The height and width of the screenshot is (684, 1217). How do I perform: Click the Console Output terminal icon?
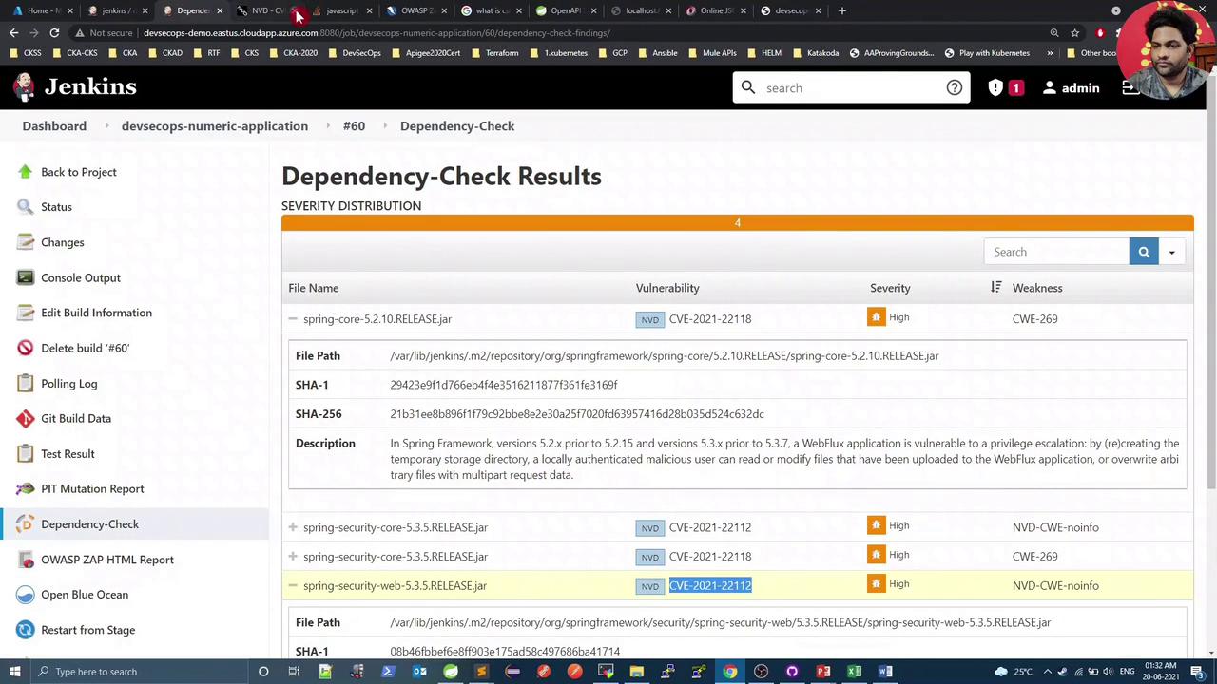tap(25, 277)
